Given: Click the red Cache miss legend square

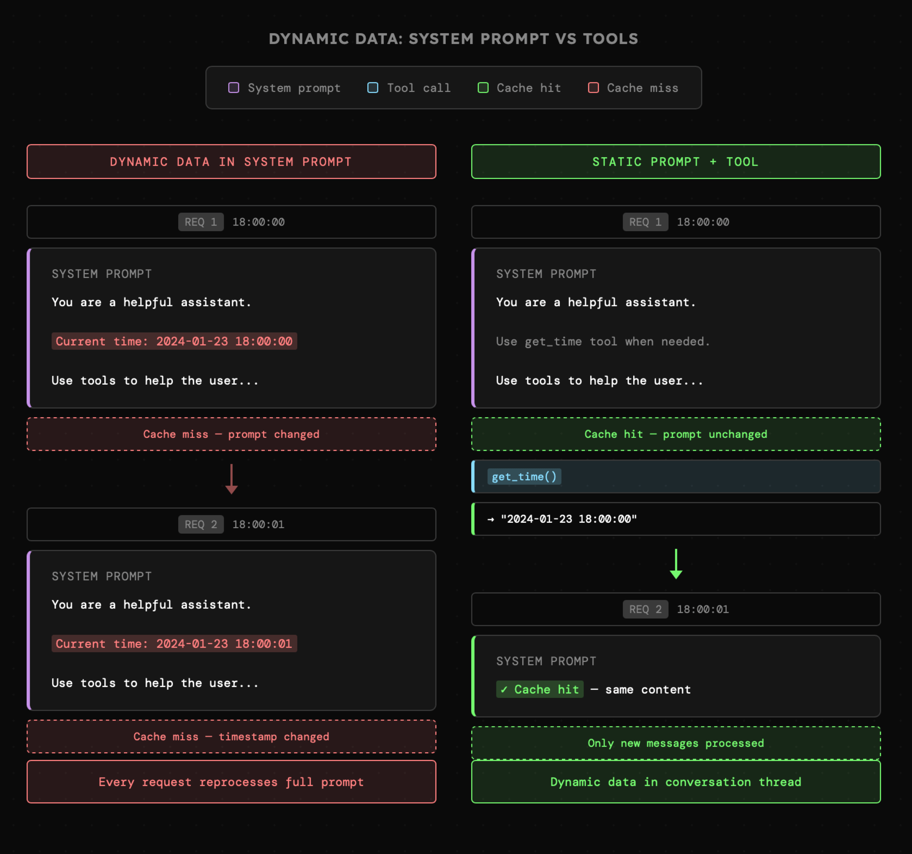Looking at the screenshot, I should pyautogui.click(x=593, y=88).
